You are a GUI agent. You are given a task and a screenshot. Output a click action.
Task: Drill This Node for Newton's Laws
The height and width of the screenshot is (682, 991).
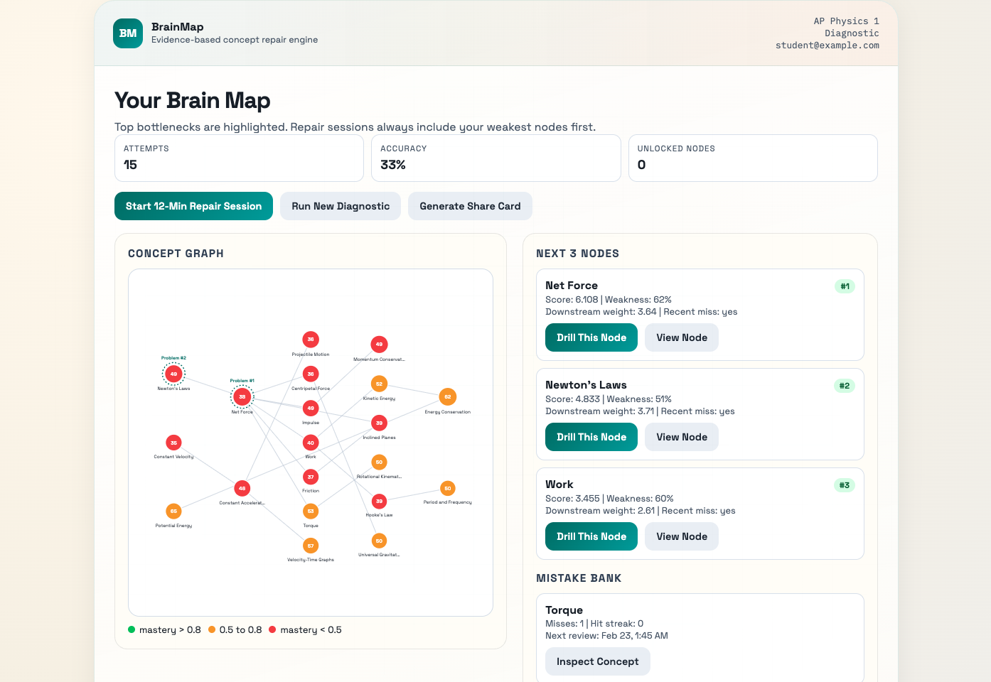pos(591,437)
